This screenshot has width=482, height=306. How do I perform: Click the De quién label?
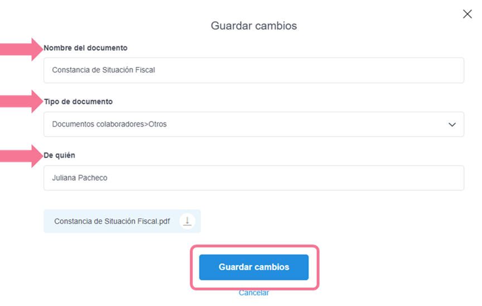[59, 155]
